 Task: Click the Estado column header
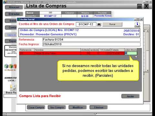[118, 50]
